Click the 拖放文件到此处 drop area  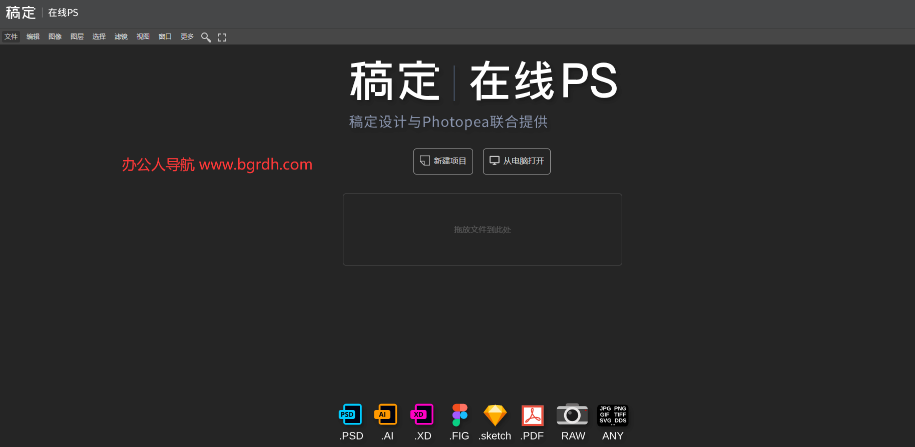483,229
